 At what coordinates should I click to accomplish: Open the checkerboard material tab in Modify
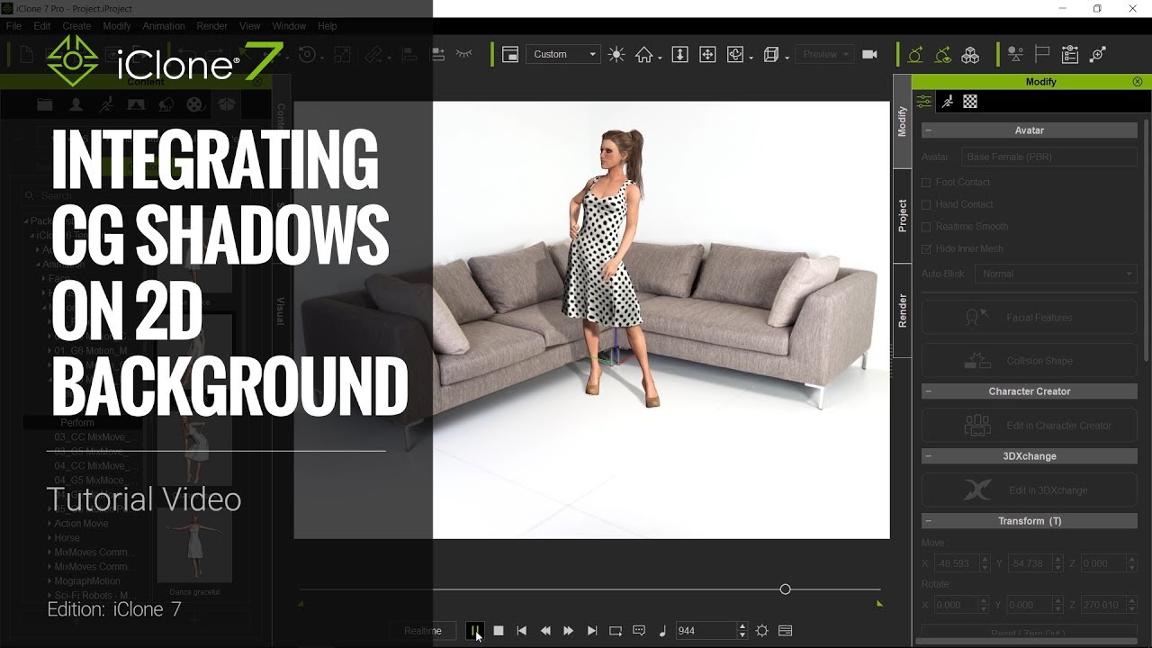pos(970,102)
